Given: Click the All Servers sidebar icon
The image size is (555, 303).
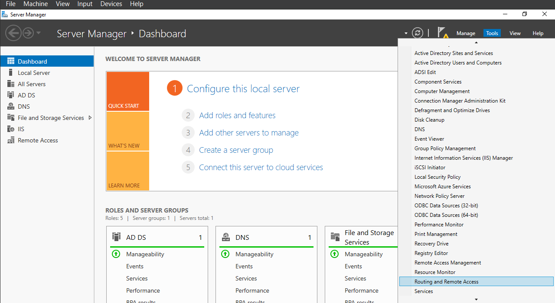Looking at the screenshot, I should click(11, 84).
